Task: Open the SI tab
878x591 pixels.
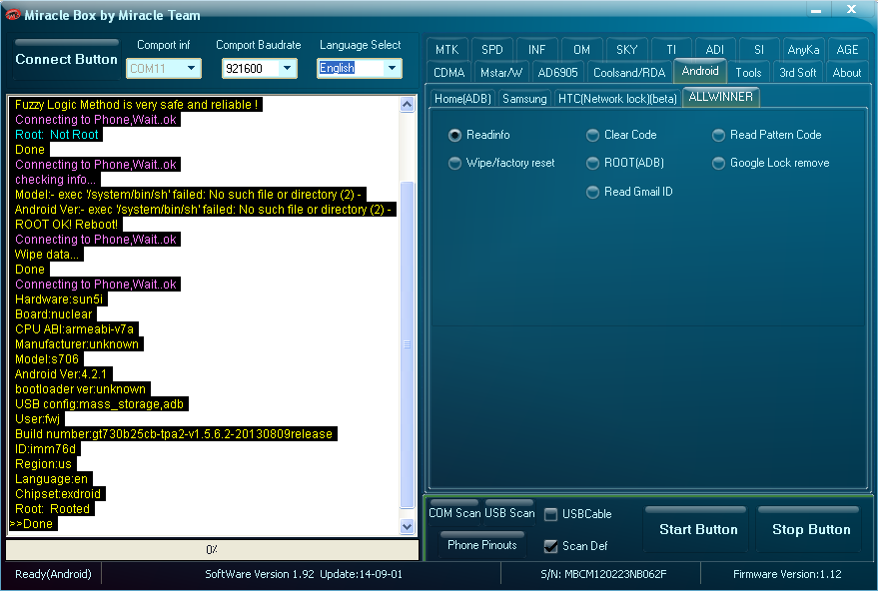Action: tap(759, 50)
